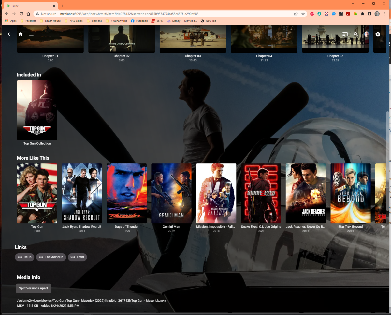The width and height of the screenshot is (391, 315).
Task: Jump to Chapter 05 thumbnail
Action: click(x=335, y=39)
